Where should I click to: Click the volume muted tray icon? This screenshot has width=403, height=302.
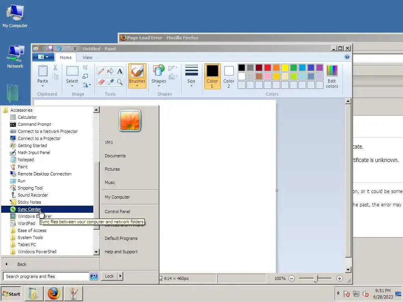coord(365,294)
